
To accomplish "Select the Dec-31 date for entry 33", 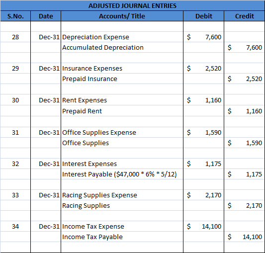I will tap(46, 195).
